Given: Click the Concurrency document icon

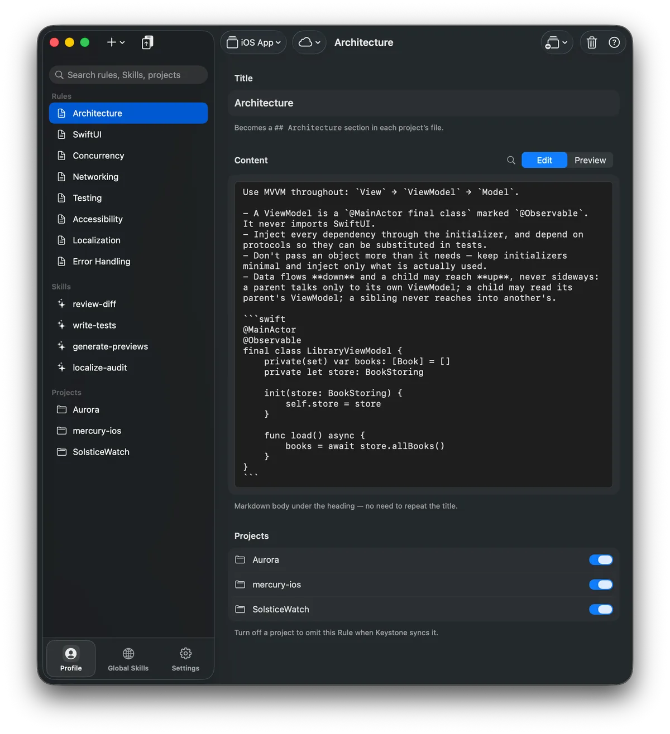Looking at the screenshot, I should [x=61, y=156].
